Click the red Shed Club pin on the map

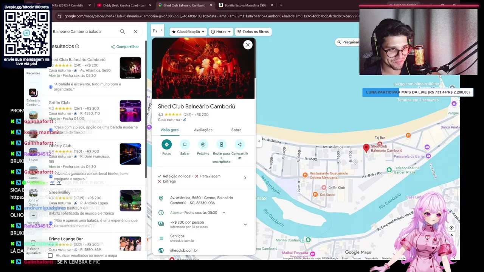[366, 148]
